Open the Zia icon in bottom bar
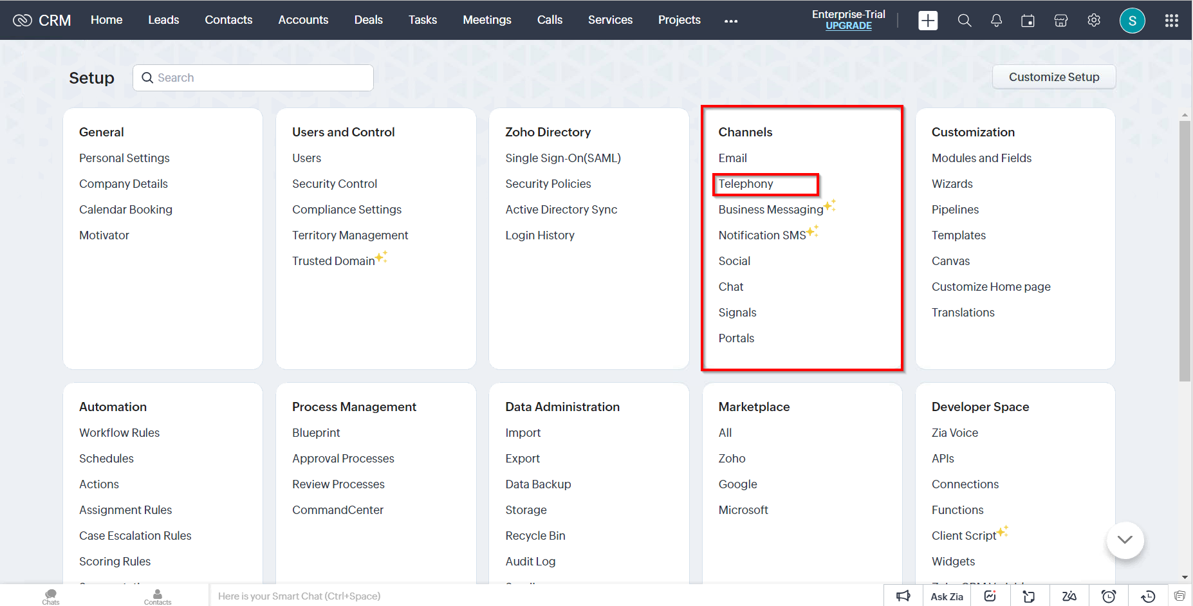The width and height of the screenshot is (1193, 606). (1069, 596)
